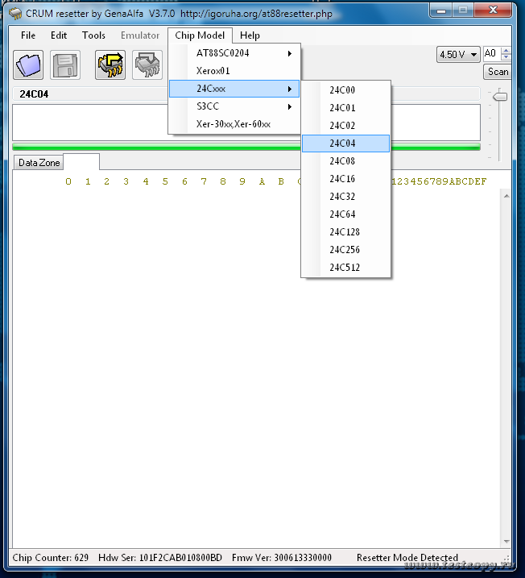
Task: Switch to the Data Zone tab
Action: coord(39,163)
